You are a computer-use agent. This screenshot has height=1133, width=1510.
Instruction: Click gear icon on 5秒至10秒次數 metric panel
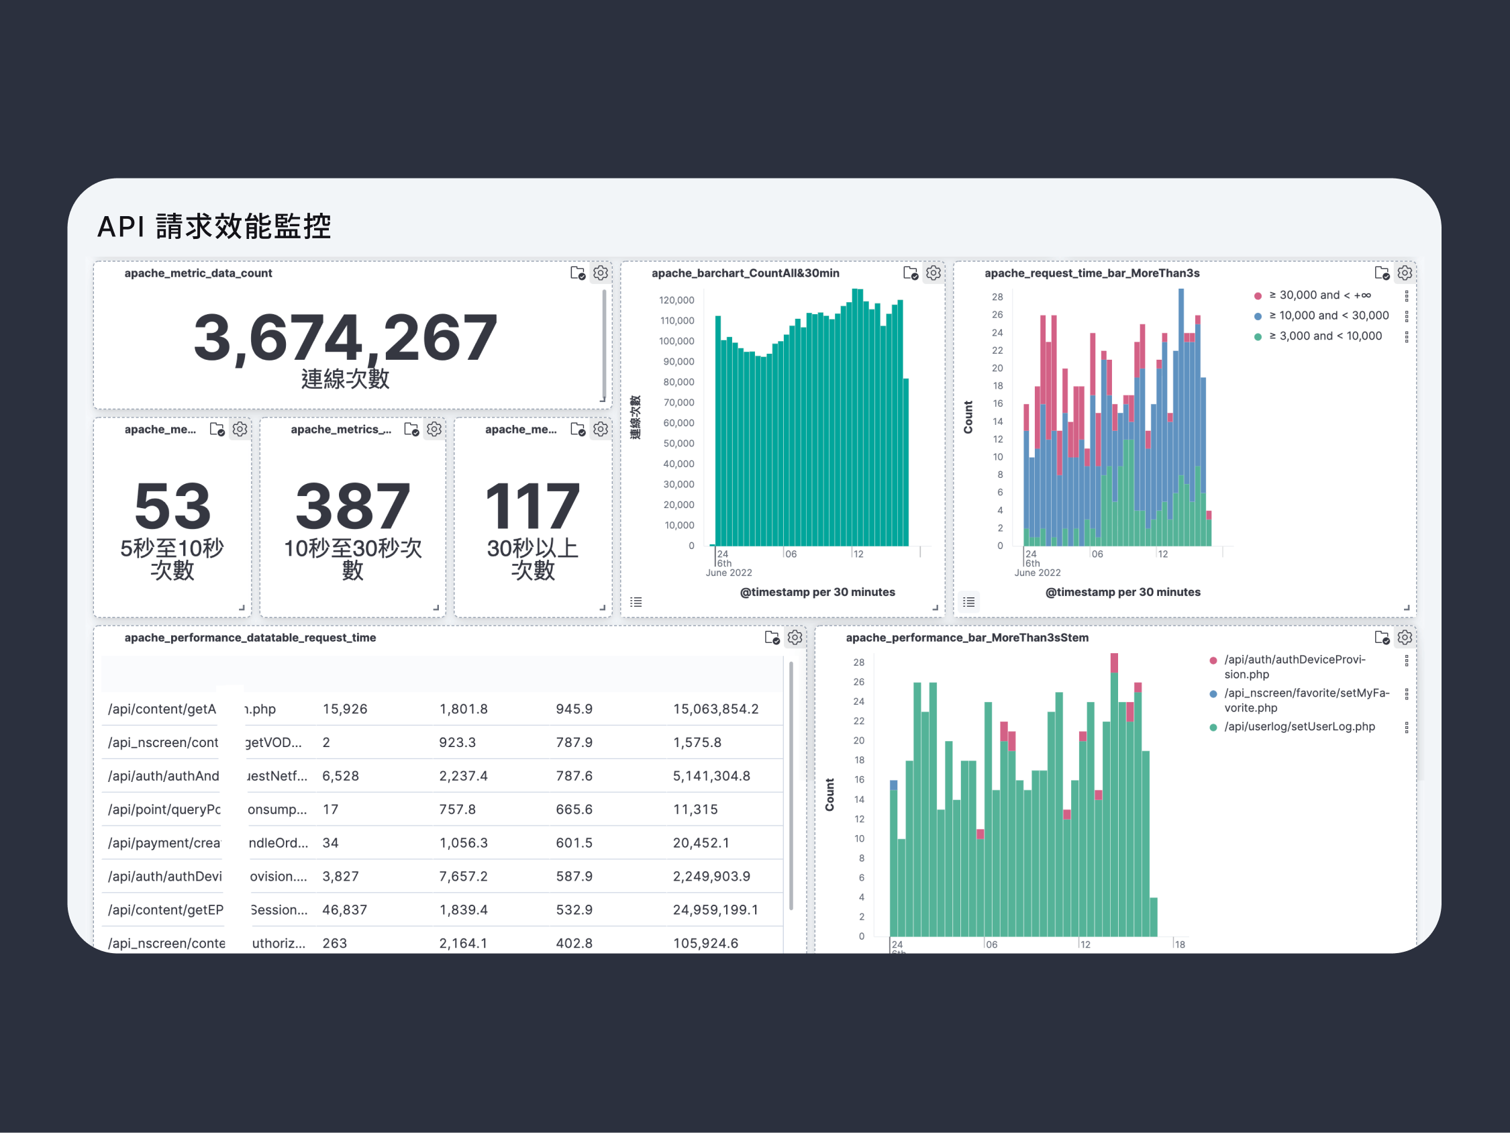(240, 430)
